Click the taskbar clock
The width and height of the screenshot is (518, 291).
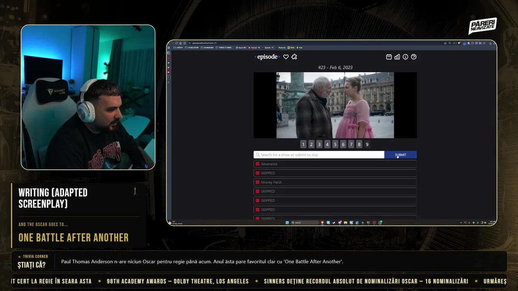point(492,223)
